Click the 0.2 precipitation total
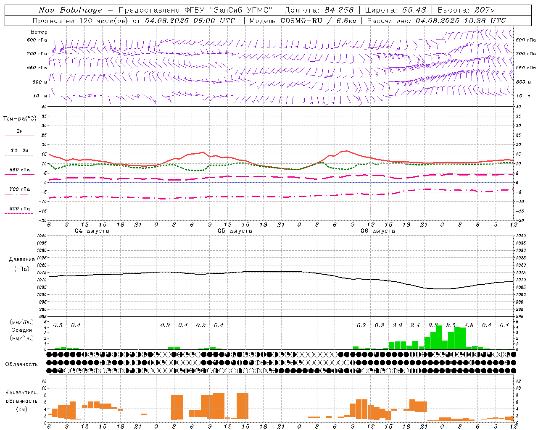The image size is (538, 430). pyautogui.click(x=201, y=325)
